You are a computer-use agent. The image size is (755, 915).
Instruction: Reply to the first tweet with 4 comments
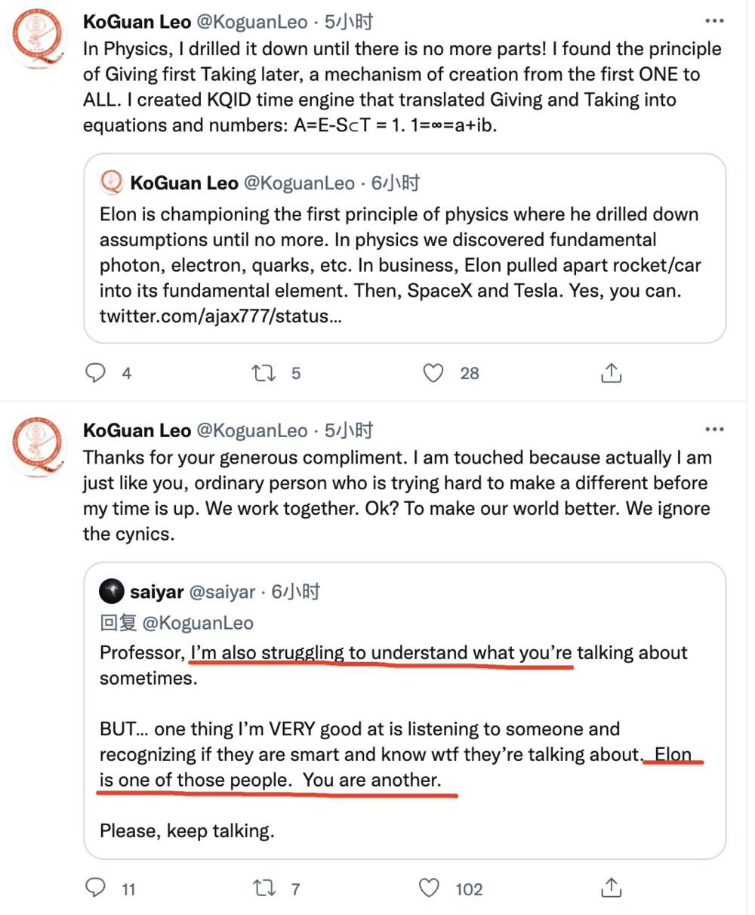click(x=95, y=372)
